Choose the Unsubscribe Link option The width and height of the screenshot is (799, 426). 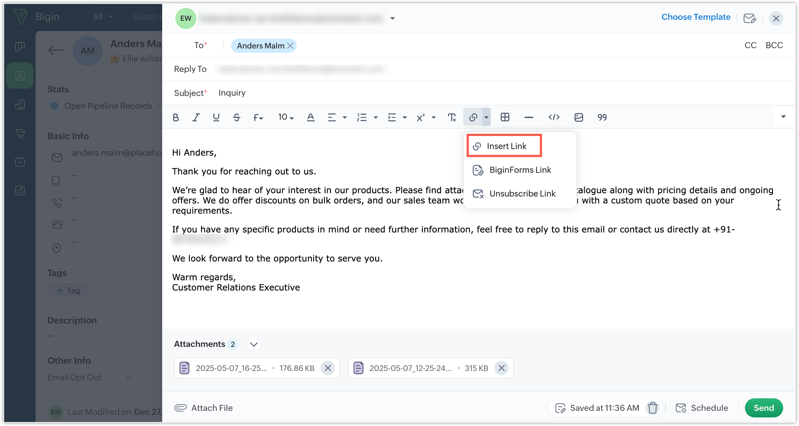tap(522, 194)
